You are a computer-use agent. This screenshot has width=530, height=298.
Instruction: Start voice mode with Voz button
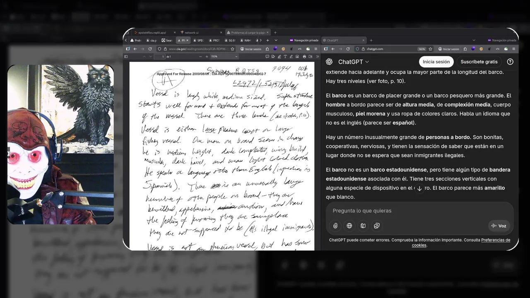click(x=499, y=226)
